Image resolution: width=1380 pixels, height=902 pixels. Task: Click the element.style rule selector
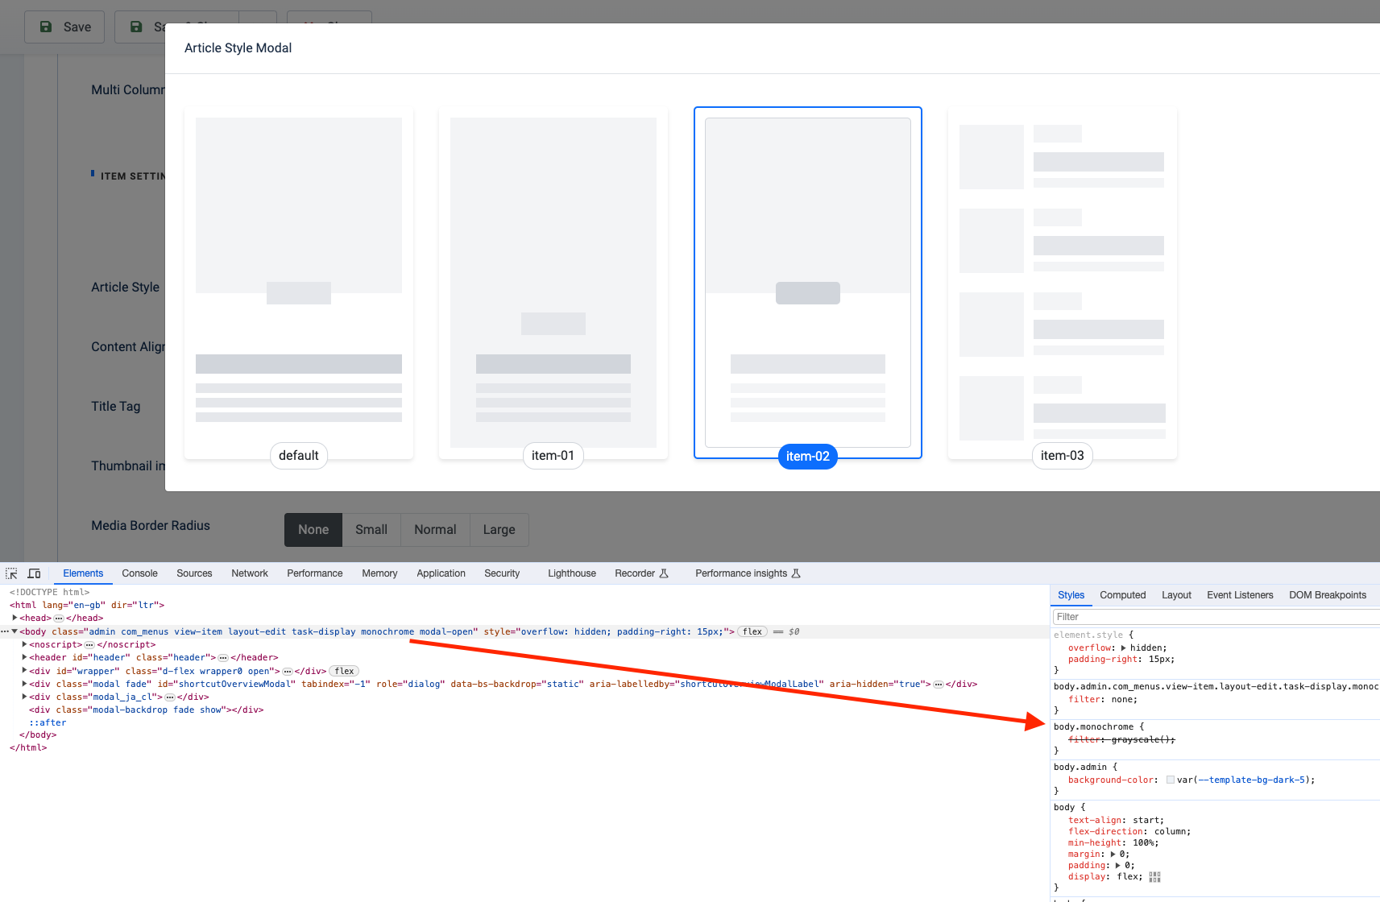click(x=1088, y=635)
